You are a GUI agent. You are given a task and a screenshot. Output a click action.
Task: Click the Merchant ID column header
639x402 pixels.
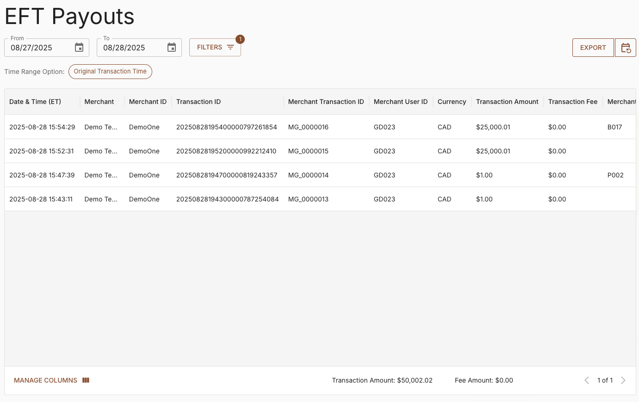(x=148, y=102)
